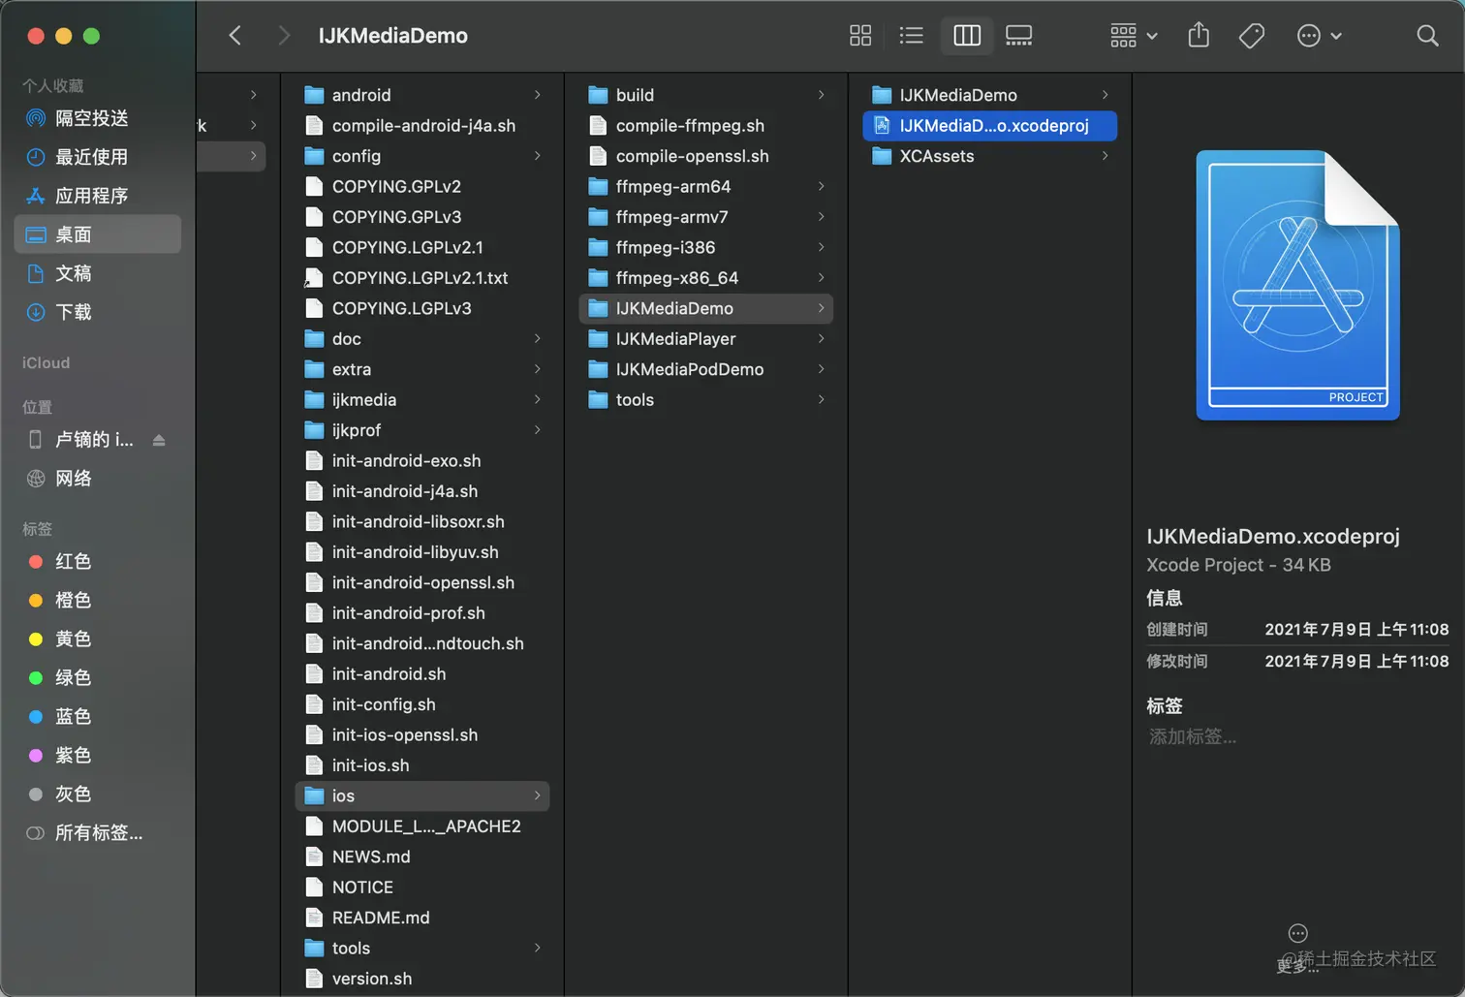The image size is (1465, 997).
Task: Switch to column view
Action: tap(967, 36)
